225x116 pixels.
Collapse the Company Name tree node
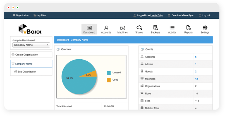pyautogui.click(x=13, y=64)
